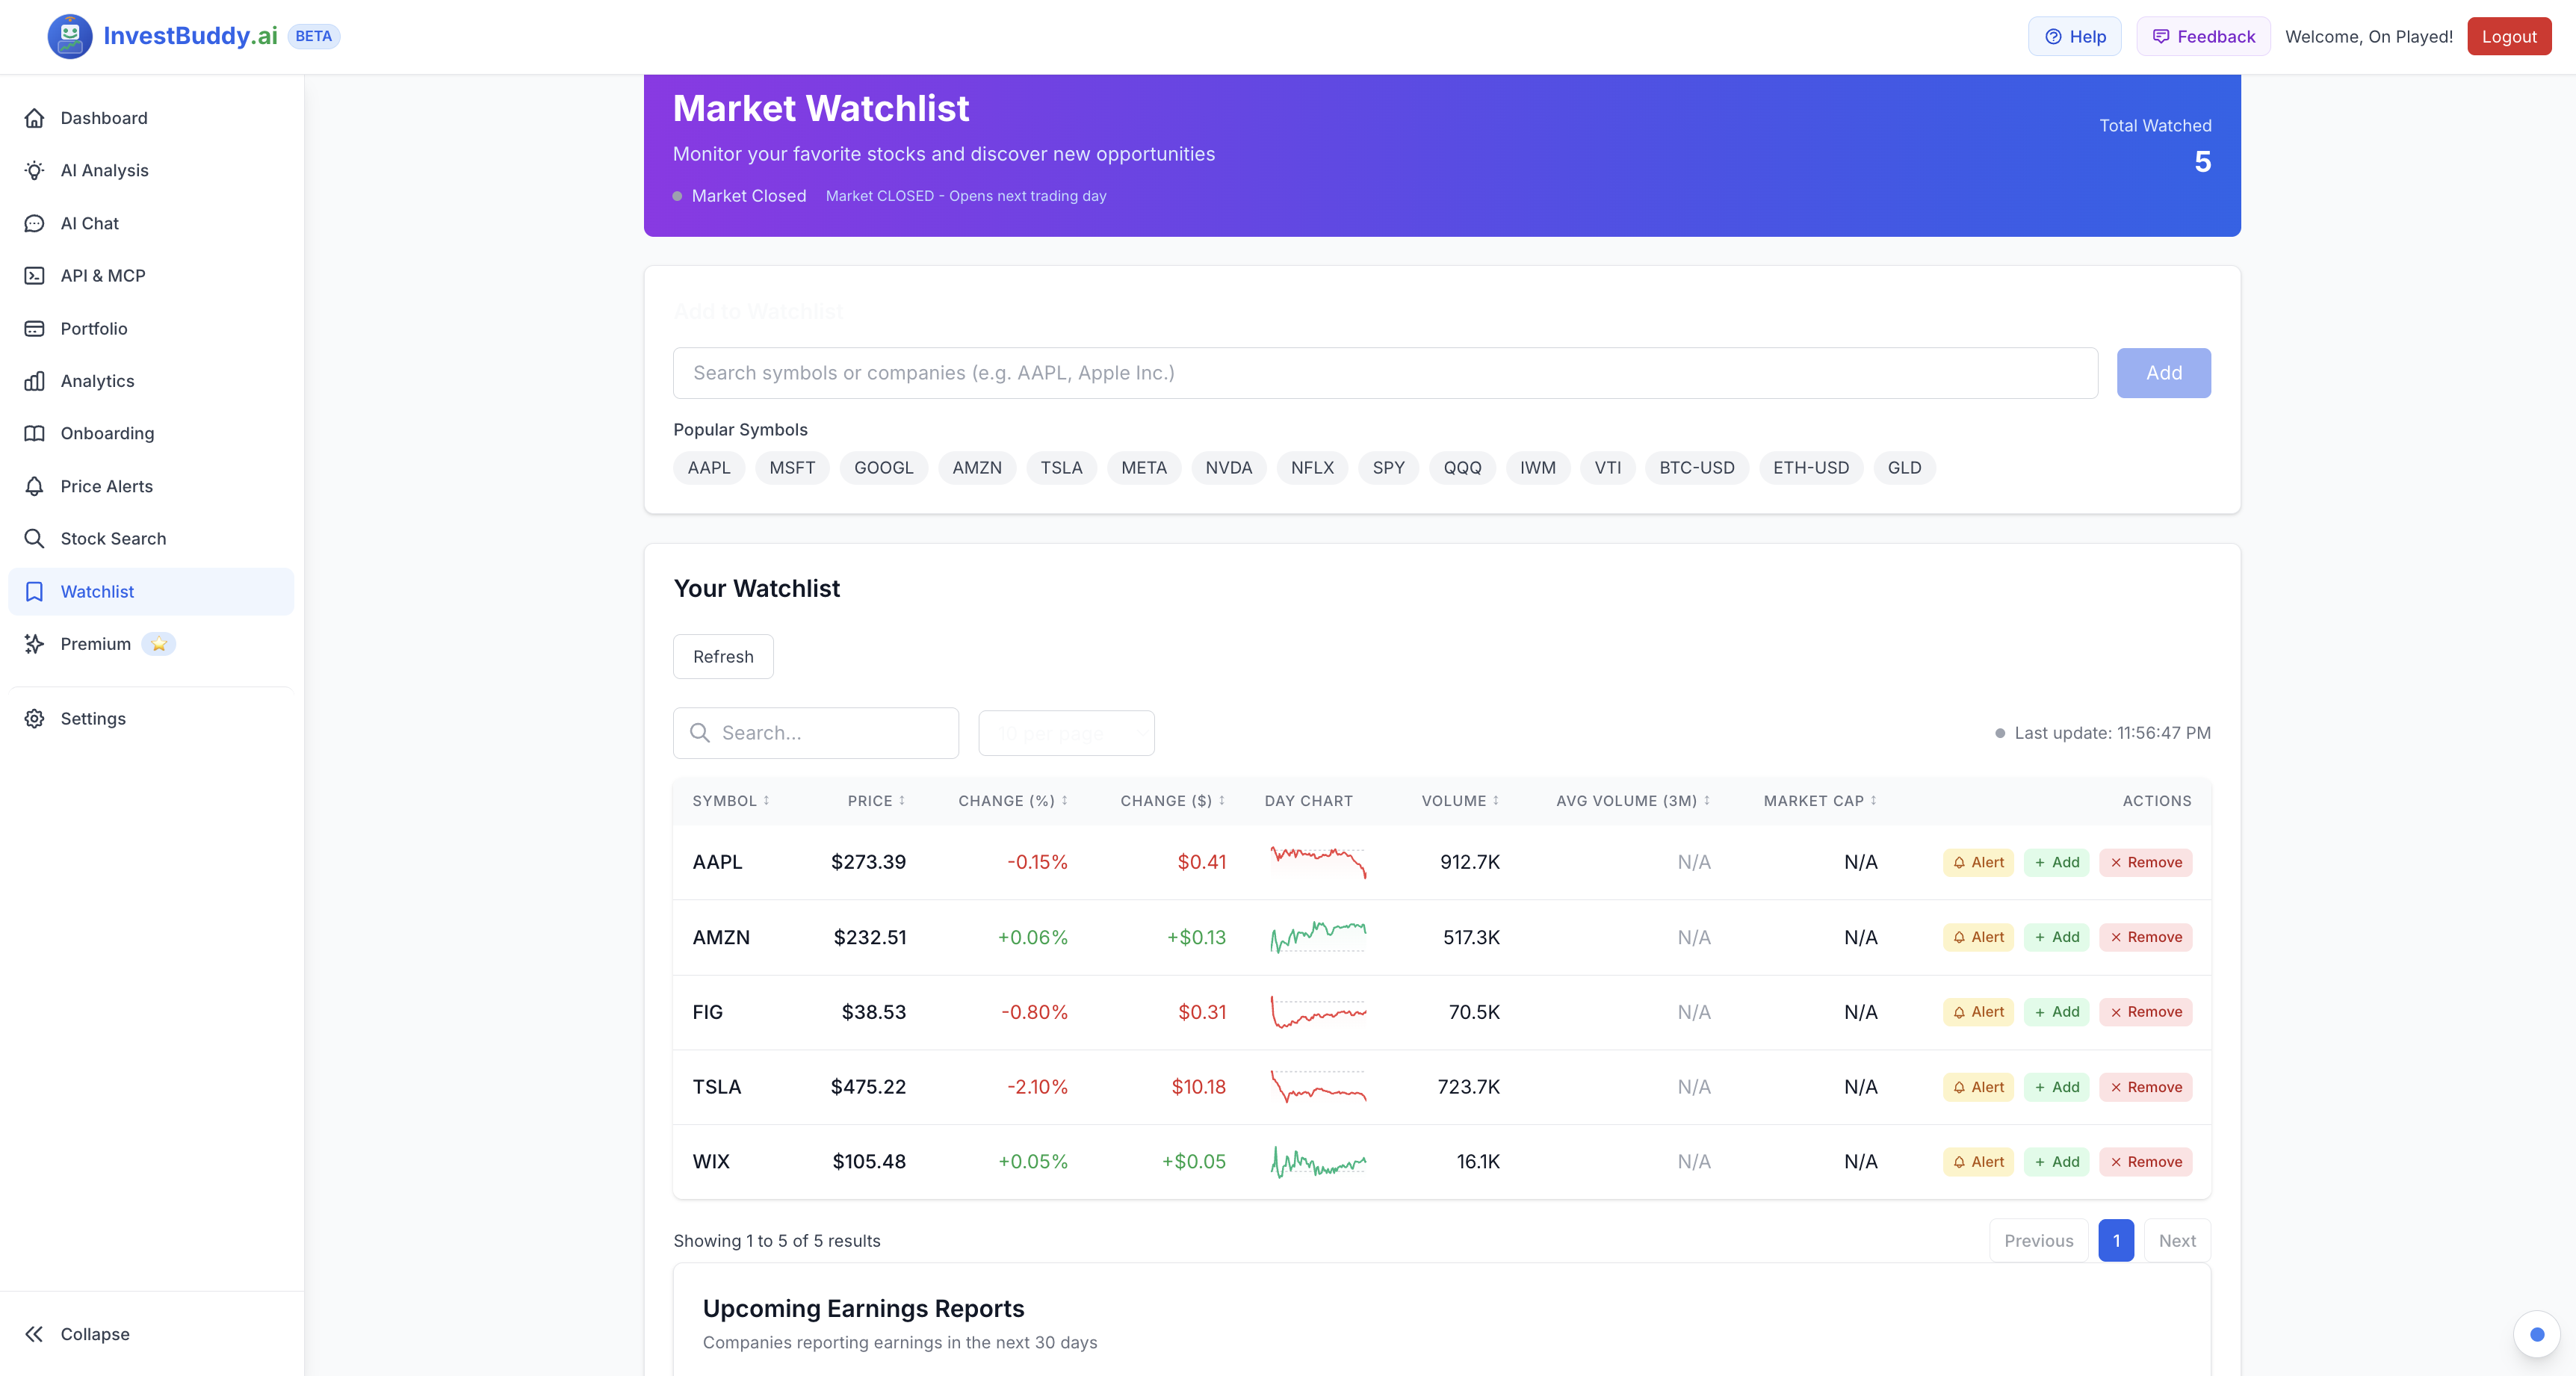
Task: Click the WIX symbol cell
Action: pos(711,1162)
